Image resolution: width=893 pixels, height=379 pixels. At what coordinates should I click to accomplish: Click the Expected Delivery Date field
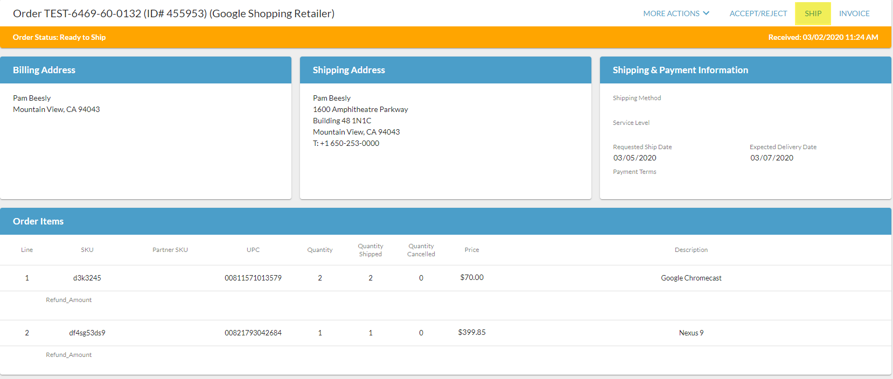(x=771, y=158)
